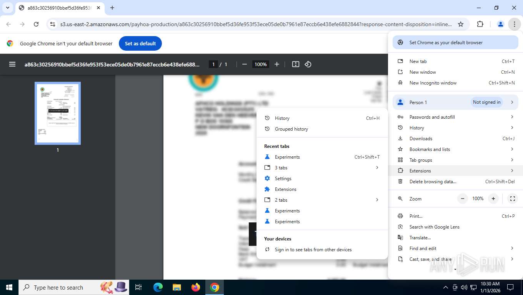Open notification center icon
Viewport: 523px width, 295px height.
(x=510, y=287)
